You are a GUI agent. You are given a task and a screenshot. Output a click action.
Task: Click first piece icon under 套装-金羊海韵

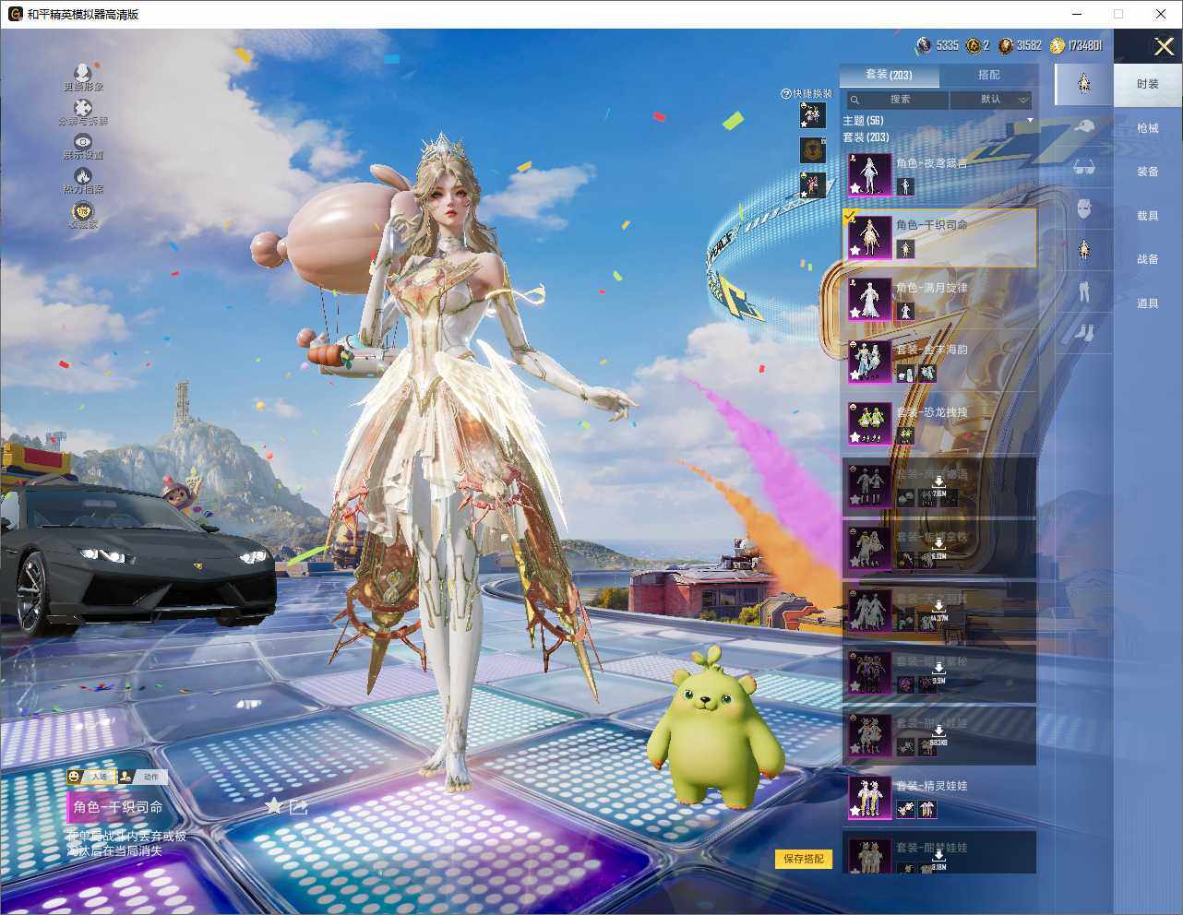pos(905,374)
